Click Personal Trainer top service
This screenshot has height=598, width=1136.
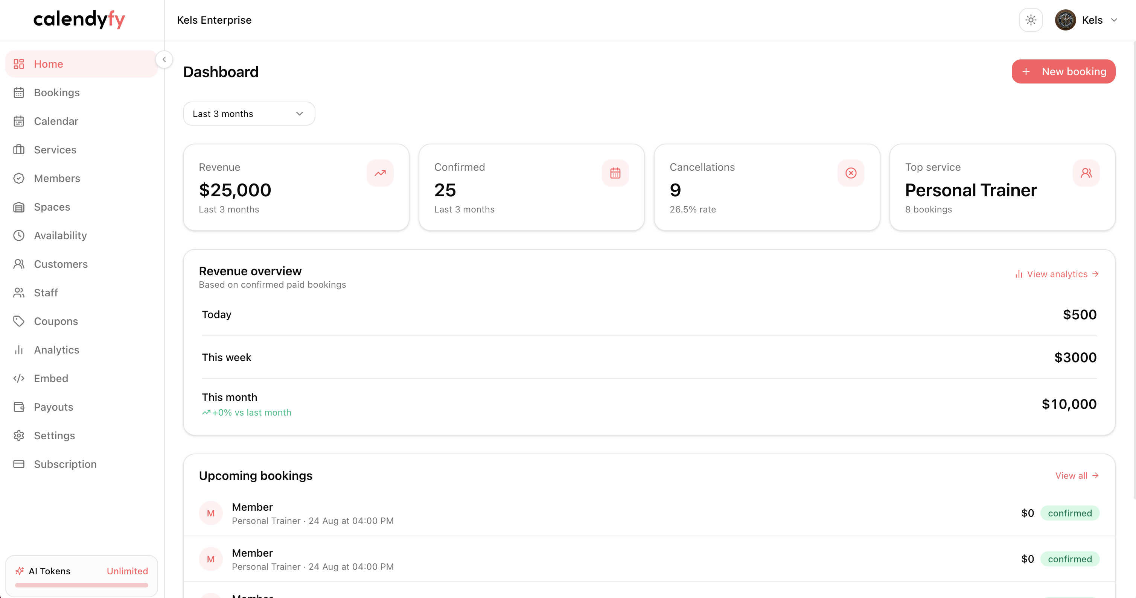click(x=971, y=190)
